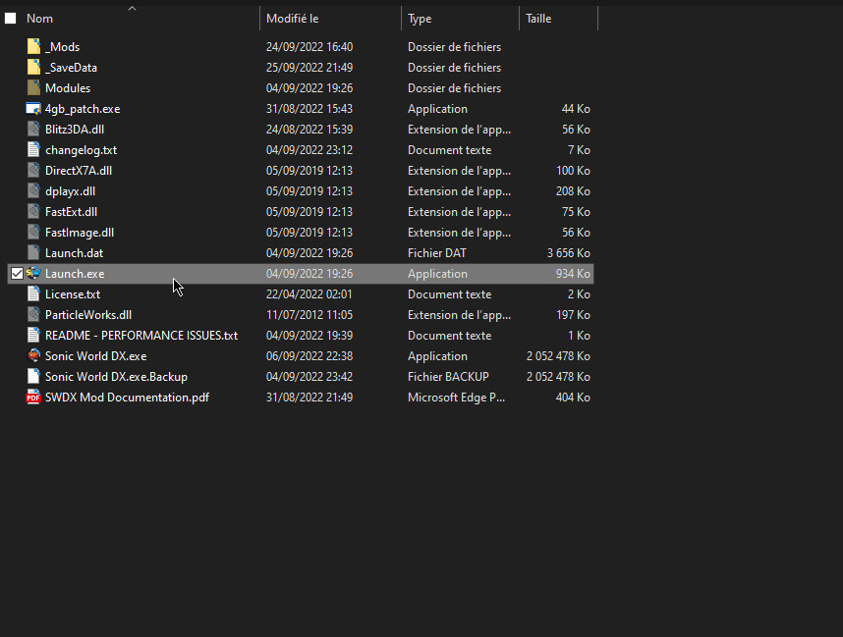Screen dimensions: 843x637
Task: Click the Launch.dat file icon
Action: [x=33, y=252]
